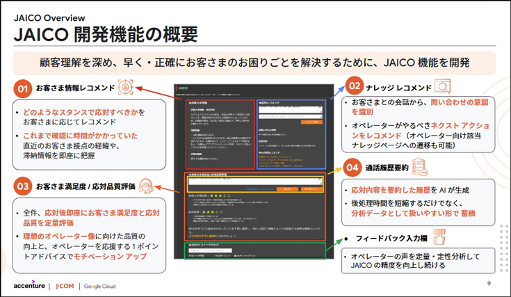This screenshot has height=297, width=511.
Task: Click the customer target icon beside お客さま情報レコメンド
Action: (x=125, y=87)
